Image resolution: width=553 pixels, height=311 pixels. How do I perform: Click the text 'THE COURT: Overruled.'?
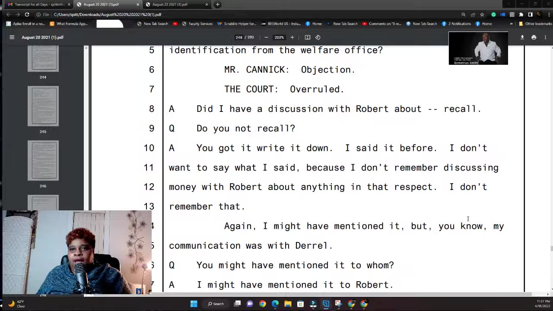click(284, 89)
